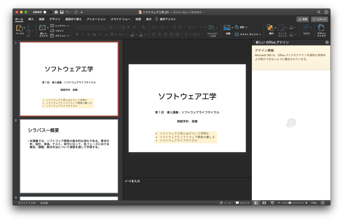The width and height of the screenshot is (343, 222).
Task: Open デザインアイデア design ideas
Action: [321, 28]
